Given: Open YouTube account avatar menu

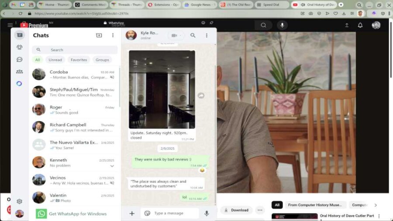Looking at the screenshot, I should point(376,25).
